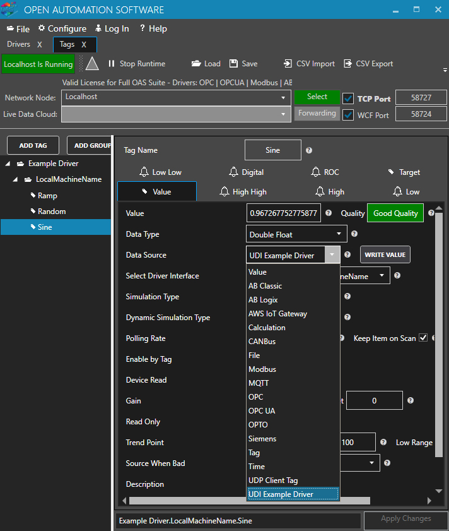
Task: Open the CSV Import tool
Action: pyautogui.click(x=308, y=64)
